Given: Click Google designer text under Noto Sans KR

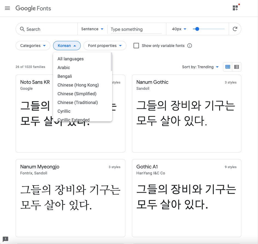Looking at the screenshot, I should tap(27, 88).
